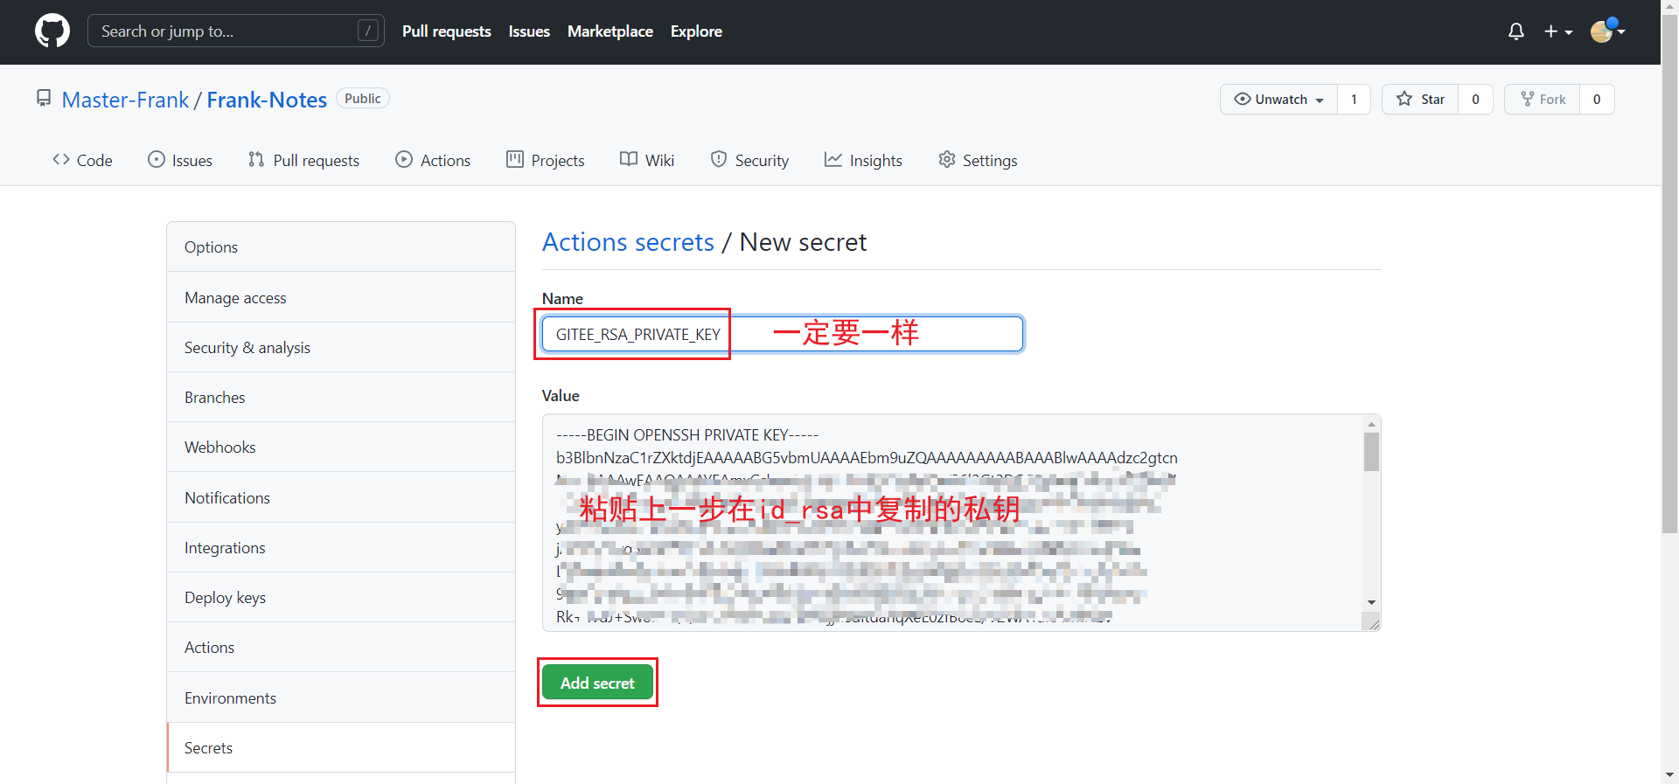The image size is (1679, 784).
Task: Open Actions secrets breadcrumb link
Action: (628, 242)
